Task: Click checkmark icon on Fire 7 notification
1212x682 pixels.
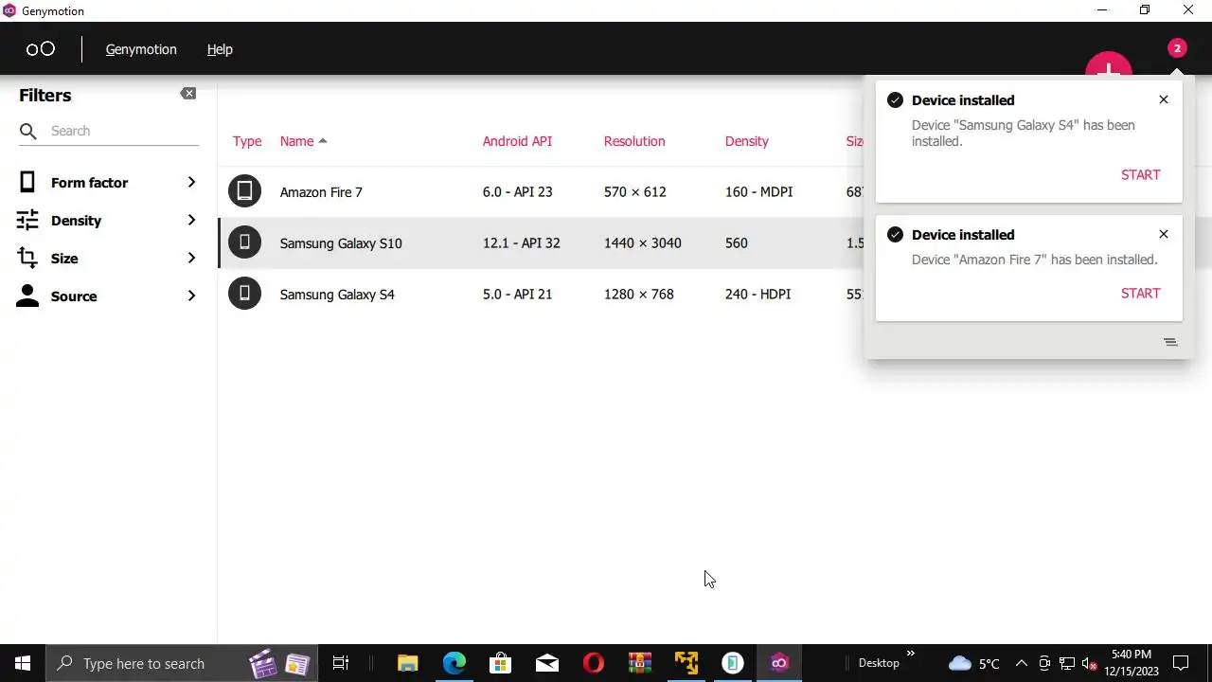Action: point(895,235)
